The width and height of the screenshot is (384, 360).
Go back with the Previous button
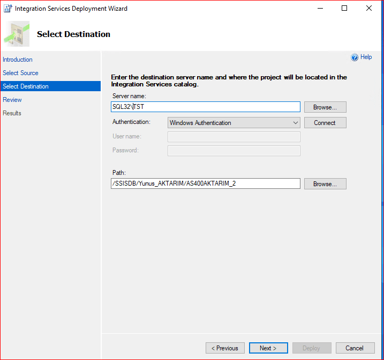[x=225, y=348]
